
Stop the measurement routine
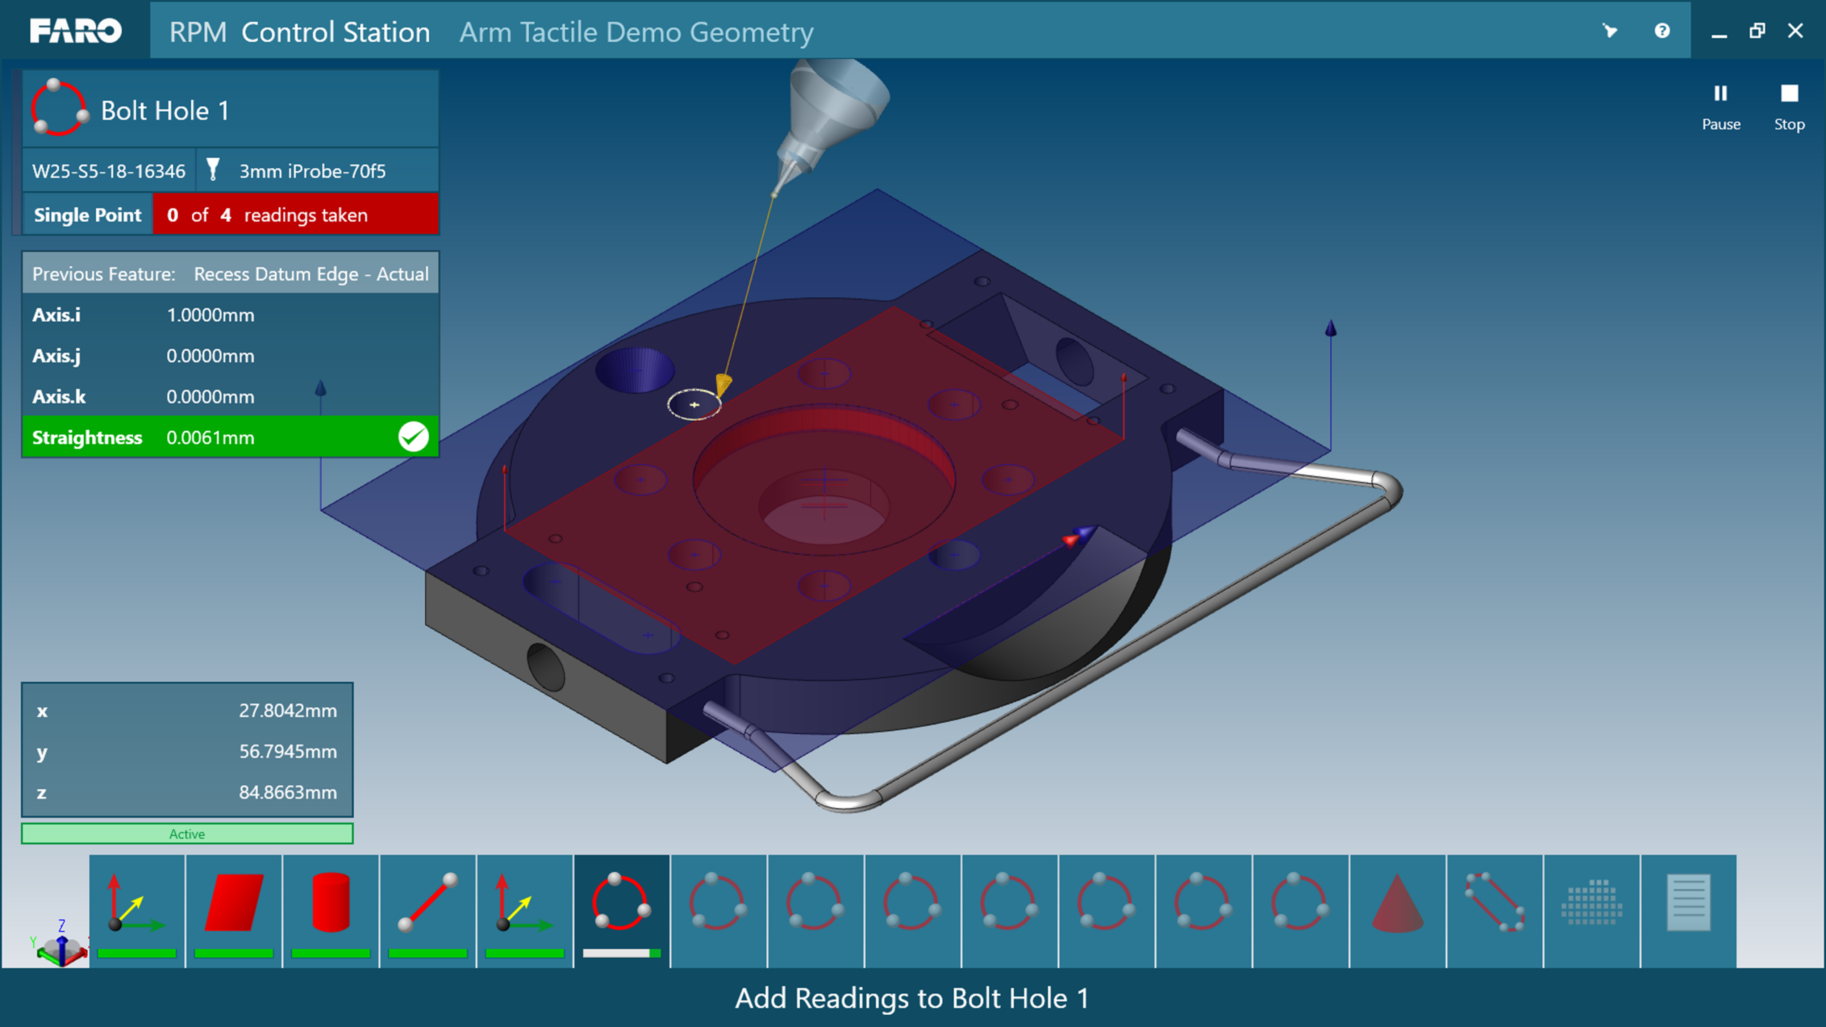point(1788,107)
